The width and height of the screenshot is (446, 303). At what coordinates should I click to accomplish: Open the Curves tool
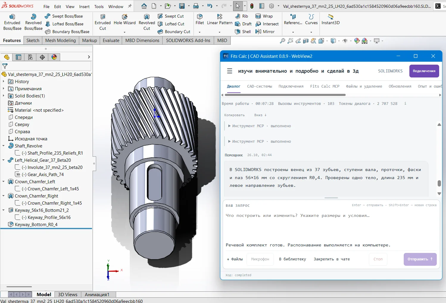pyautogui.click(x=311, y=20)
